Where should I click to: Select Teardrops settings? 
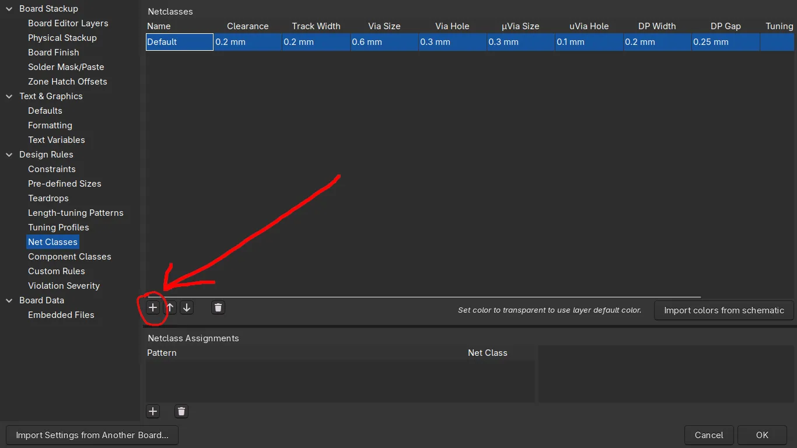click(48, 198)
